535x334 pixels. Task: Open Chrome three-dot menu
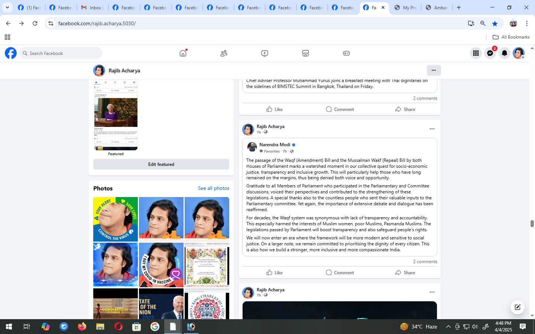tap(526, 23)
